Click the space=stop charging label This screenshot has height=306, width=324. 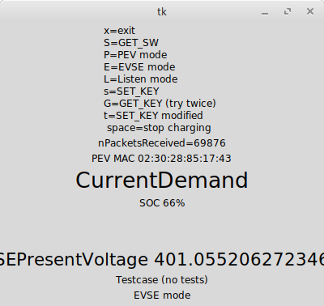click(x=159, y=128)
